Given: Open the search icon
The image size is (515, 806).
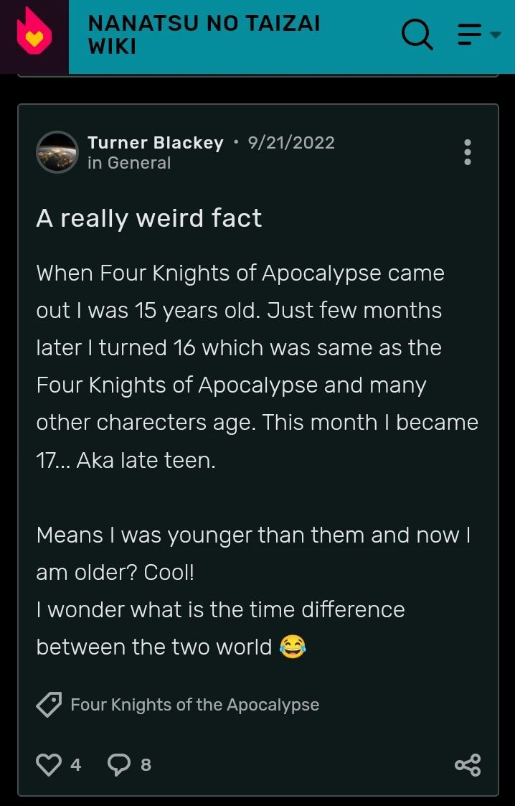Looking at the screenshot, I should click(417, 35).
